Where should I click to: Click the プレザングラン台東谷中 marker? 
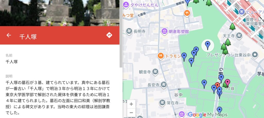(255, 55)
